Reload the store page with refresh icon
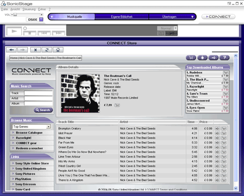The image size is (244, 196). [47, 50]
